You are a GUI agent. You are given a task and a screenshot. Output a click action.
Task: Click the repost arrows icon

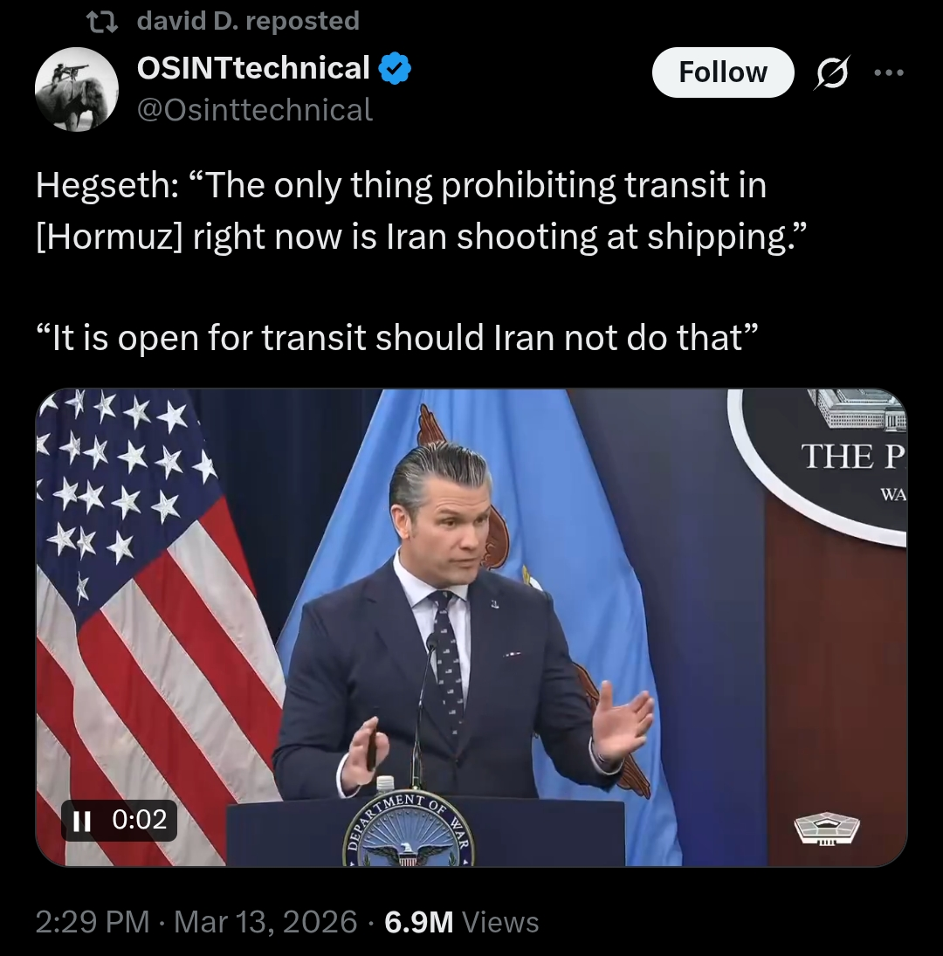pos(102,23)
